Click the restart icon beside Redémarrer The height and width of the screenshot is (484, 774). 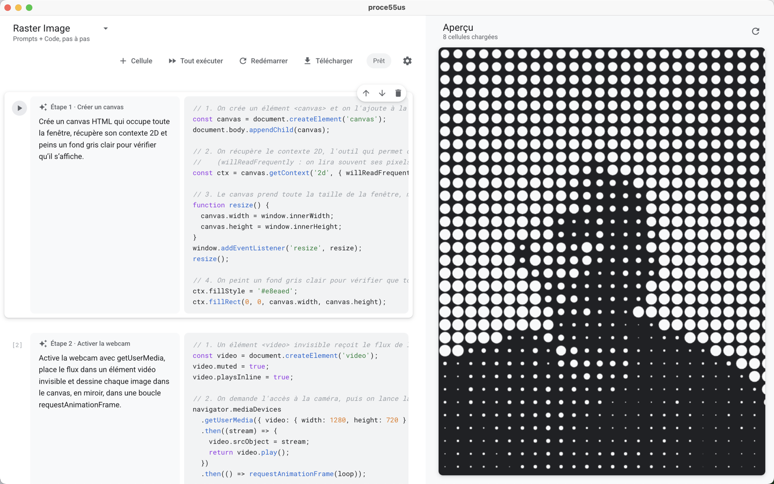point(243,61)
